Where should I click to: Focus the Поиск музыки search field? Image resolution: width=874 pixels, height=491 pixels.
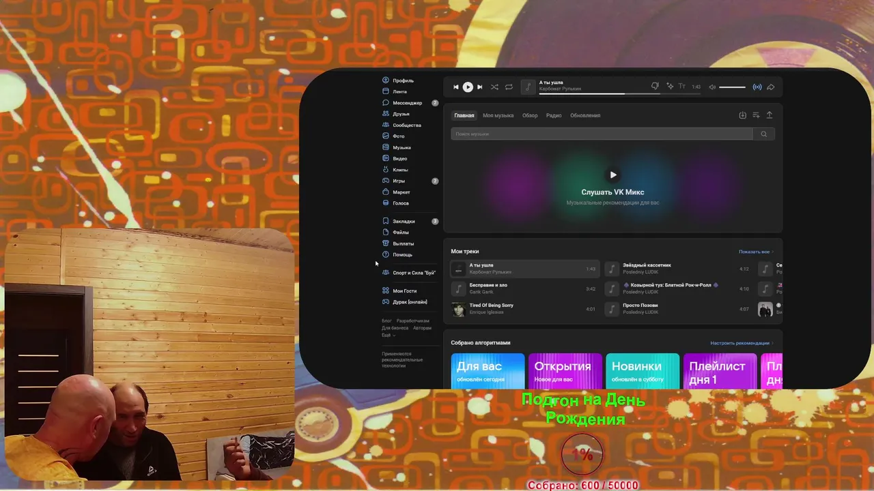(x=602, y=134)
